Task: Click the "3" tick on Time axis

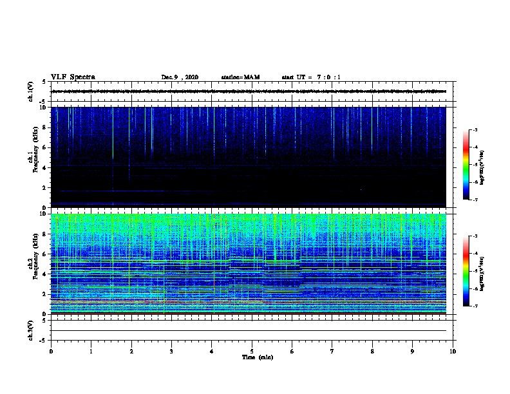Action: pyautogui.click(x=171, y=351)
